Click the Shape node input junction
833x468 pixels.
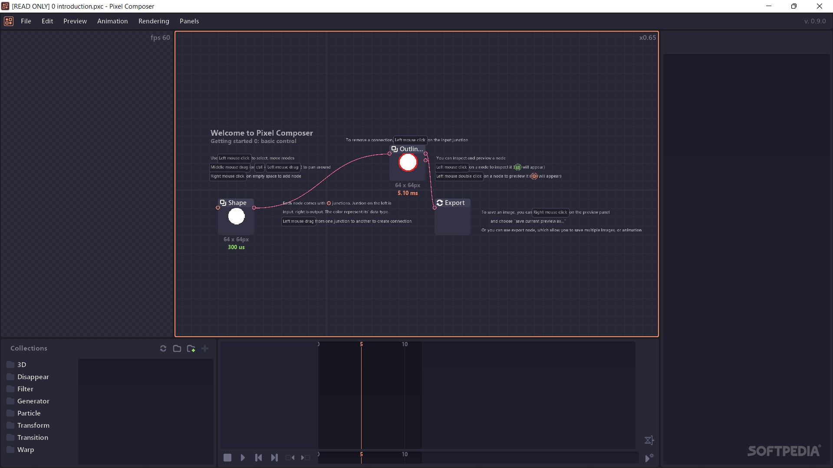point(218,208)
